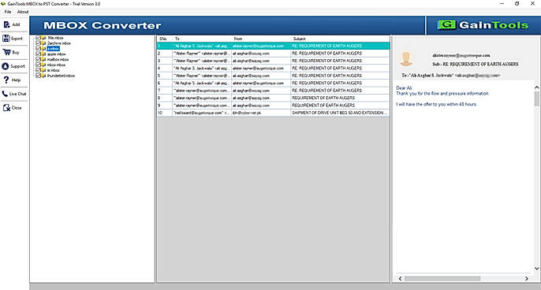Select apple.mbox in the tree
This screenshot has height=290, width=541.
click(56, 54)
